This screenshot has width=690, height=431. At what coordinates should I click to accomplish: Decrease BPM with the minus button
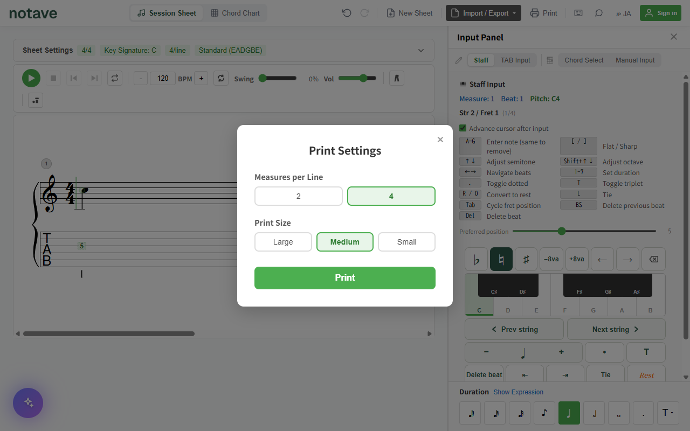[141, 79]
